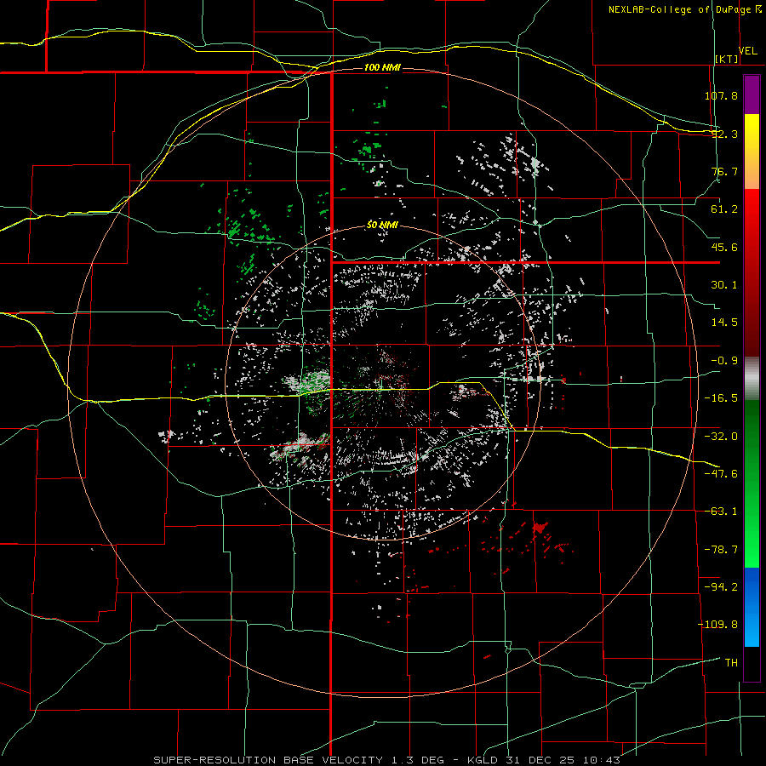Select the 76.7 scale label
Viewport: 766px width, 766px height.
click(x=724, y=171)
